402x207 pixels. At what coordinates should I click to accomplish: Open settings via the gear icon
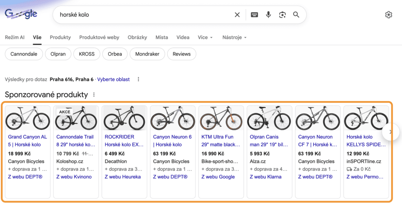[388, 15]
